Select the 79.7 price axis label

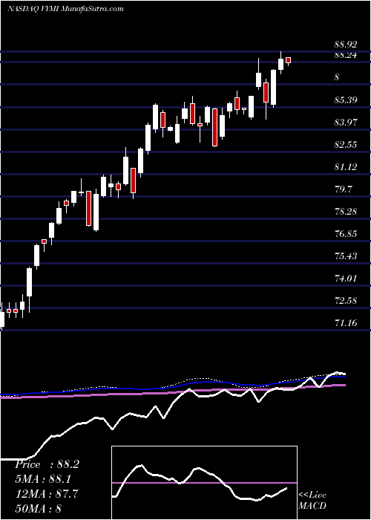click(343, 189)
